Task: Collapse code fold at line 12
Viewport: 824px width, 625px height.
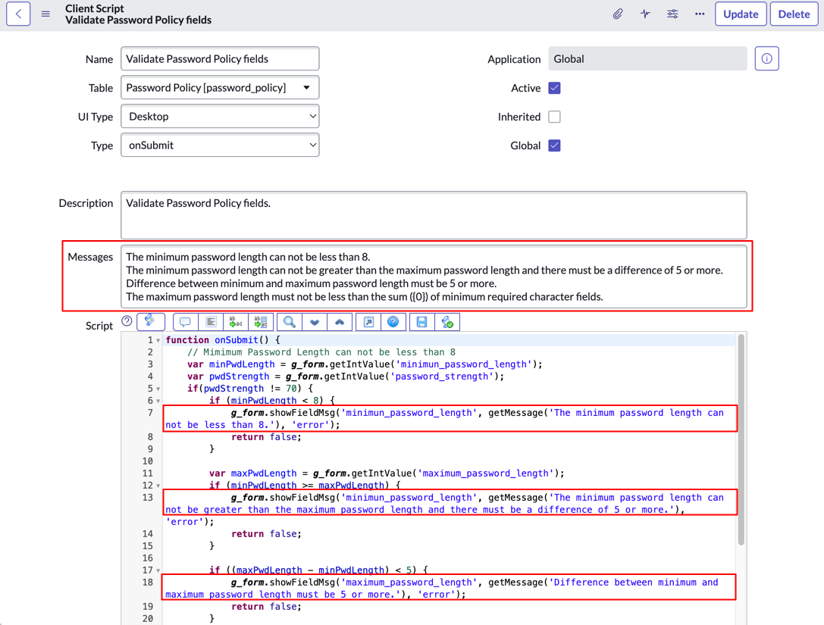Action: [x=158, y=486]
